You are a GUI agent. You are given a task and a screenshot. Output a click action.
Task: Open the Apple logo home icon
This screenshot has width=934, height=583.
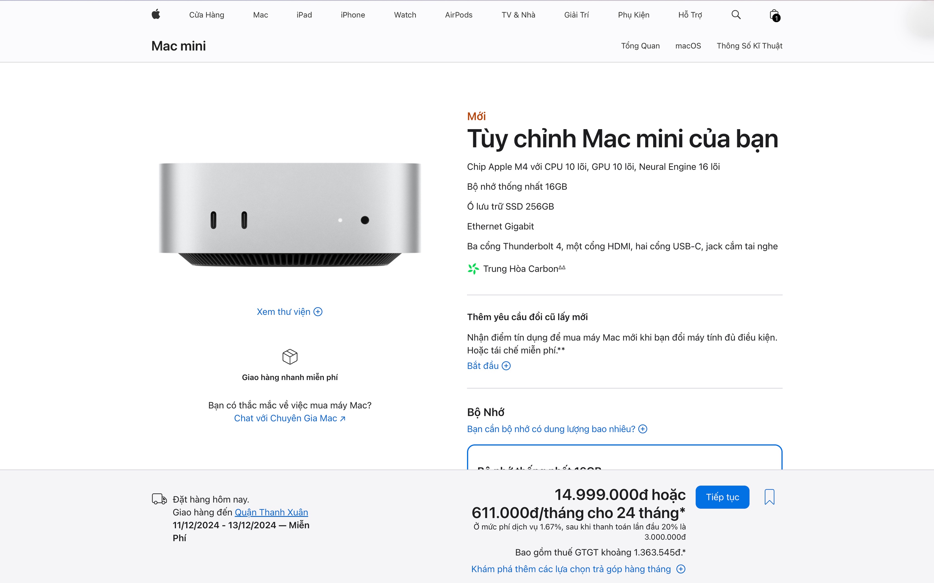tap(156, 15)
